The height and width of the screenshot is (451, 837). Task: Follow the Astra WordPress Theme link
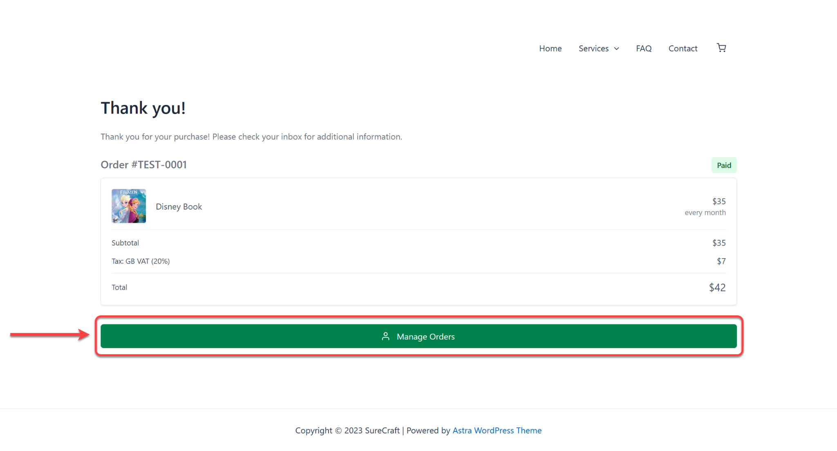pos(497,430)
